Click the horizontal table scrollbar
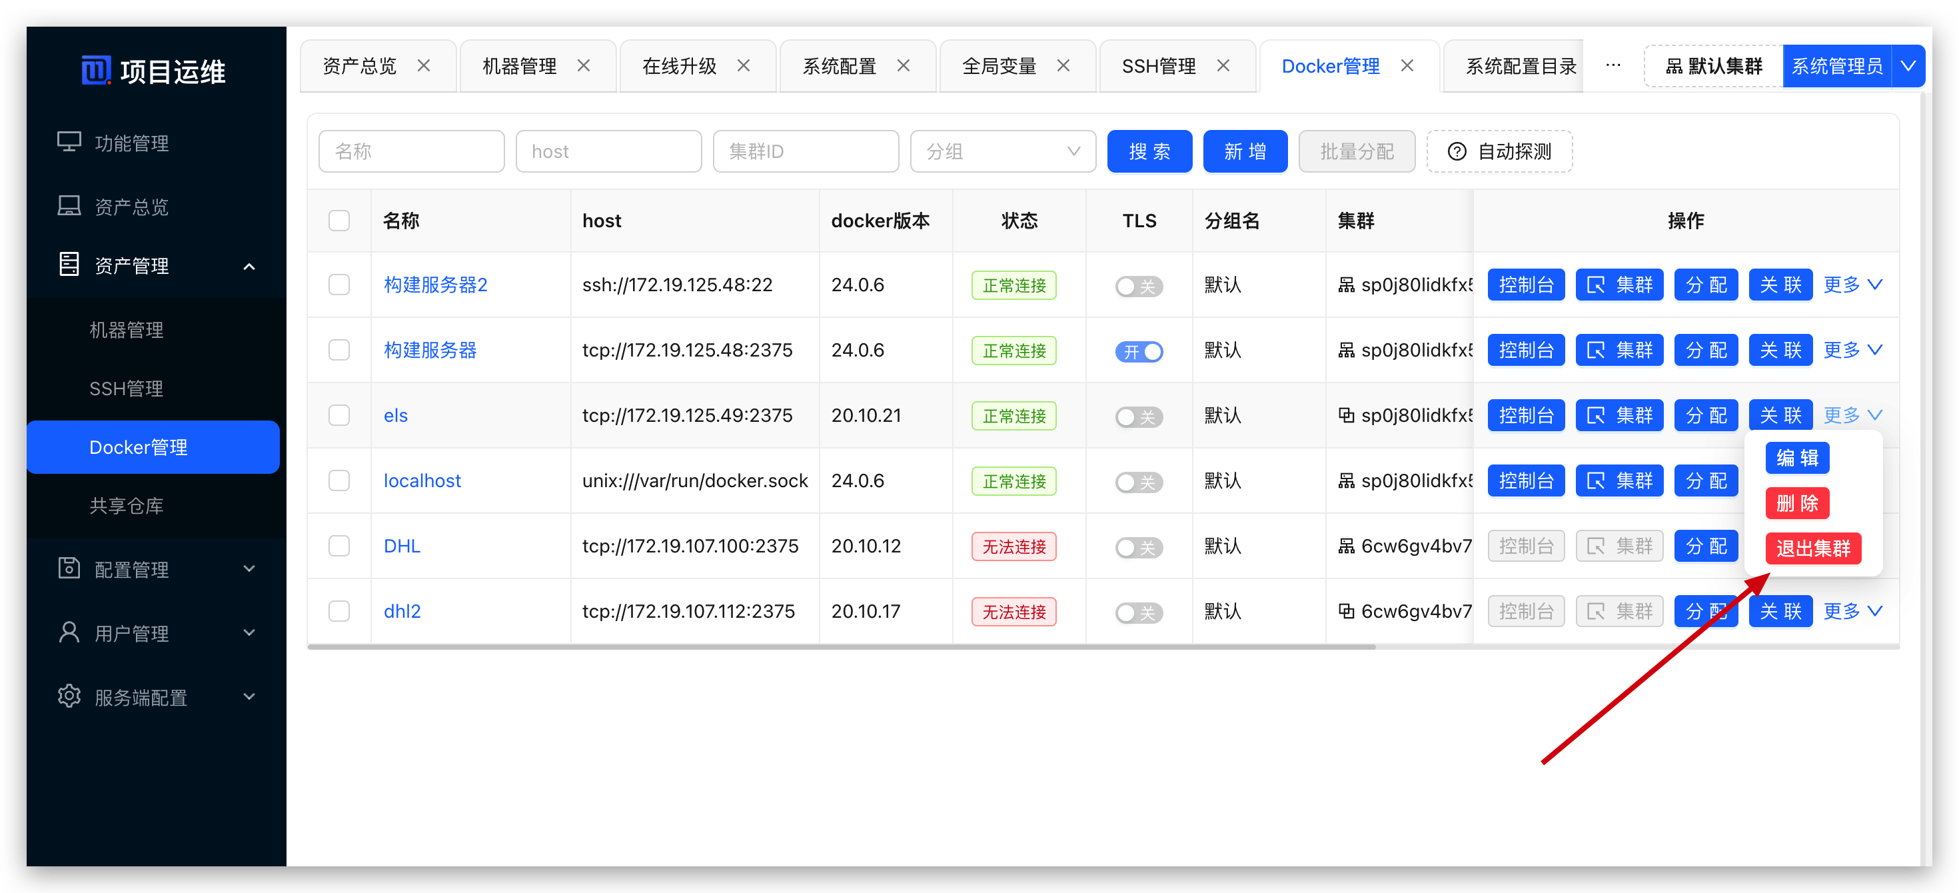This screenshot has width=1959, height=893. pos(840,647)
